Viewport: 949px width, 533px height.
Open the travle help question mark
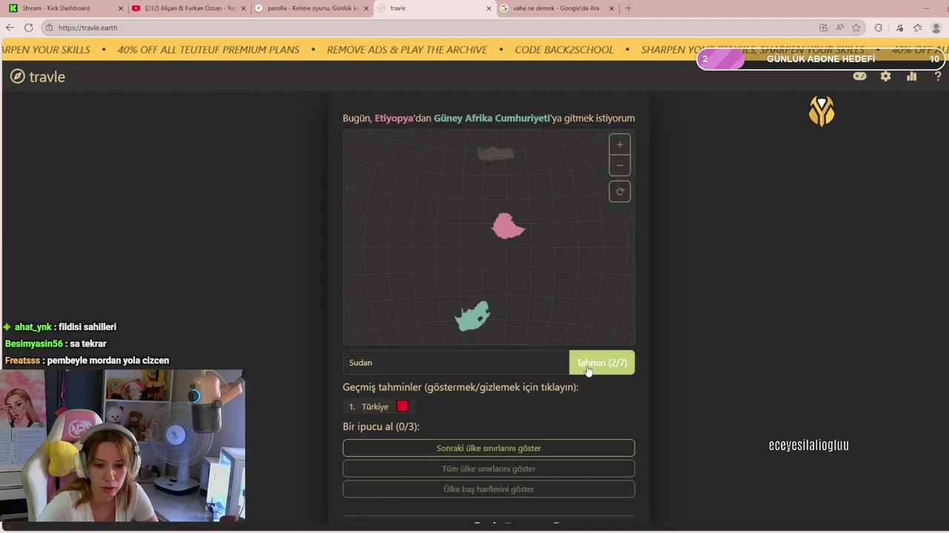click(x=938, y=76)
